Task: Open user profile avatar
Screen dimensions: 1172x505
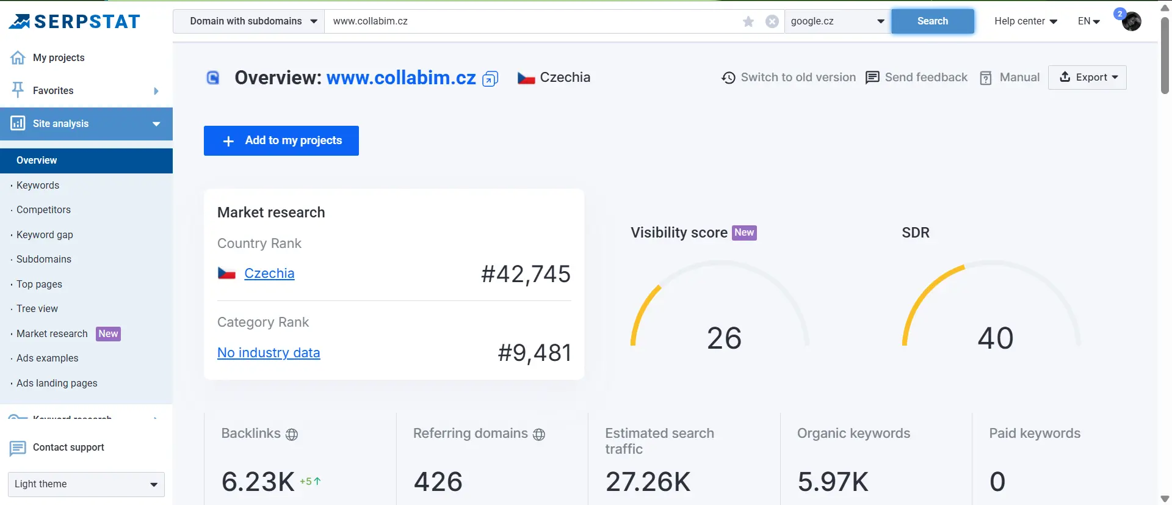Action: [x=1131, y=21]
